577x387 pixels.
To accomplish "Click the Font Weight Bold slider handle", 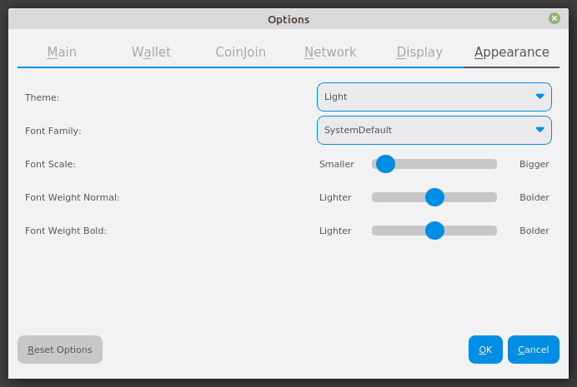I will click(x=434, y=231).
